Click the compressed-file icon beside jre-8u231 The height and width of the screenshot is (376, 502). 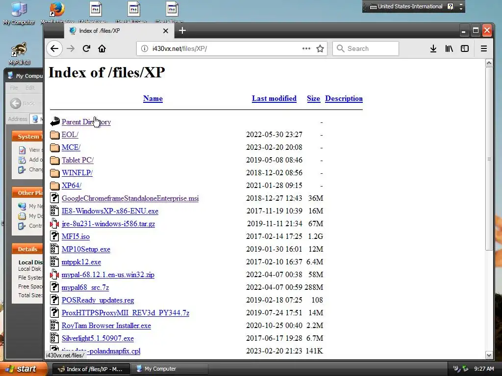(55, 223)
